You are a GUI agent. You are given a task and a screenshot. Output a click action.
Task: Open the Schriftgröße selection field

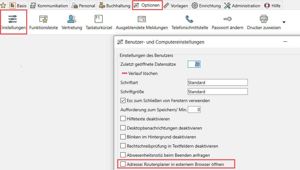point(217,92)
